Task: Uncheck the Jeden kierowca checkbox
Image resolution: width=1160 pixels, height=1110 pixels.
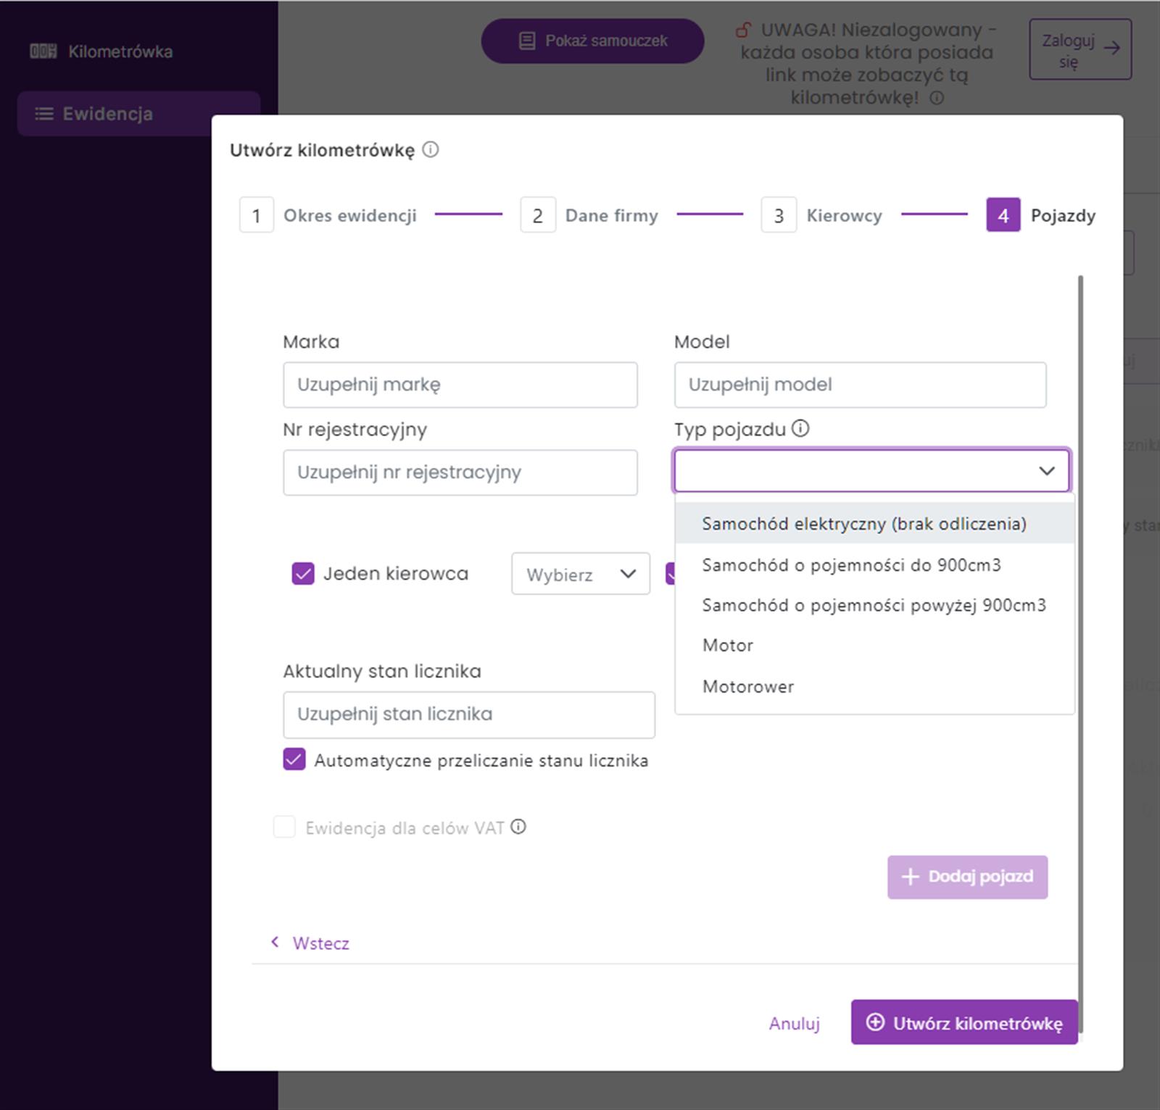Action: [303, 574]
